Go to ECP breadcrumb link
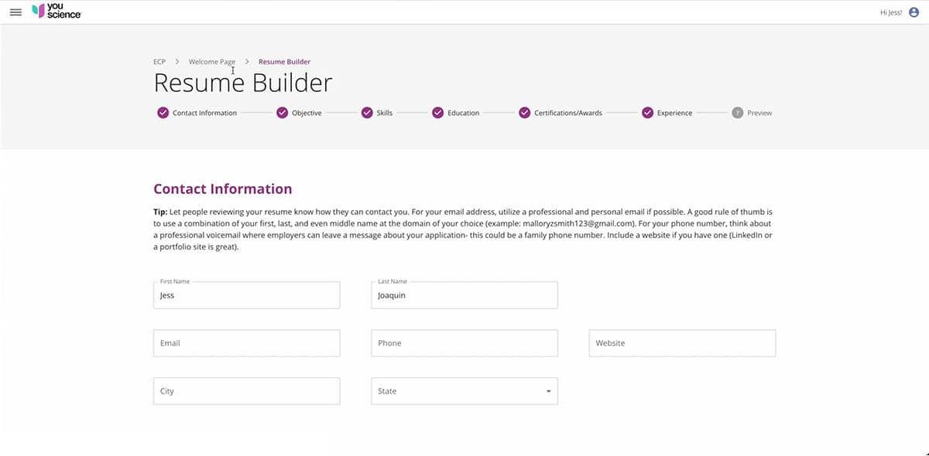The image size is (929, 456). [x=159, y=62]
